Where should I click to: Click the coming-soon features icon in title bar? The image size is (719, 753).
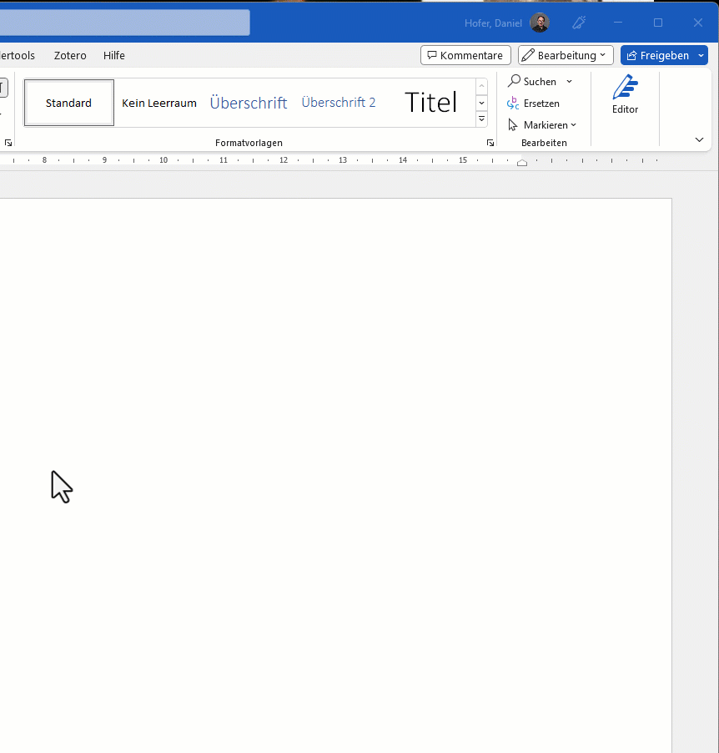pyautogui.click(x=579, y=23)
